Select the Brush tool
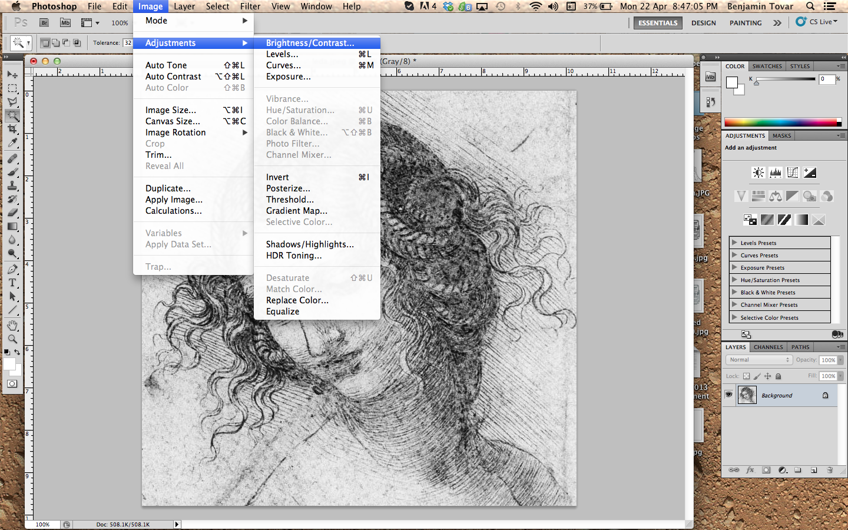The image size is (848, 530). click(x=12, y=172)
